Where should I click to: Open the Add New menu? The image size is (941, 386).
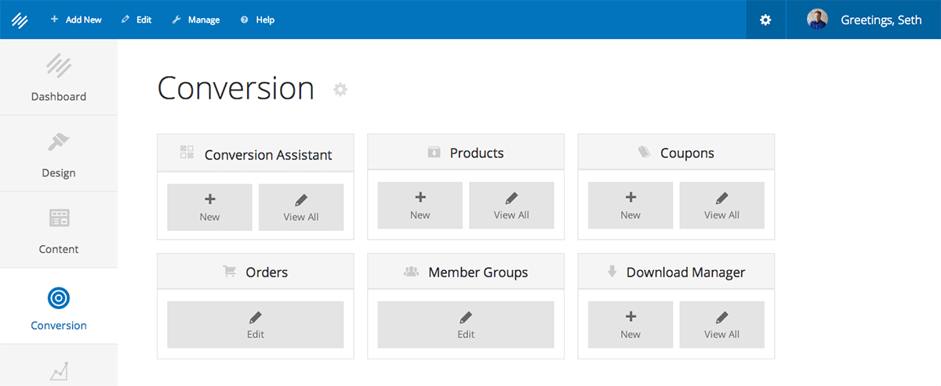[x=76, y=20]
